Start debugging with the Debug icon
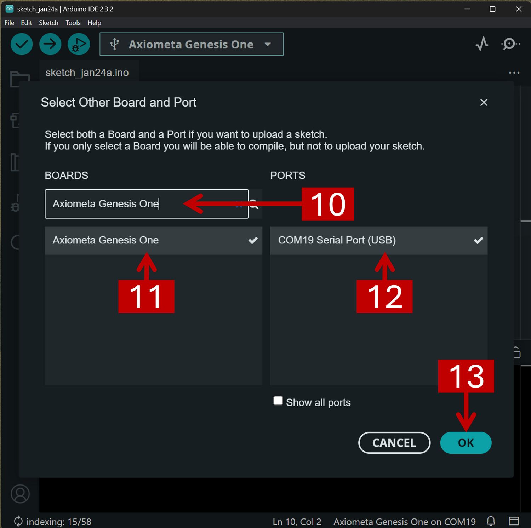This screenshot has width=531, height=528. [79, 44]
